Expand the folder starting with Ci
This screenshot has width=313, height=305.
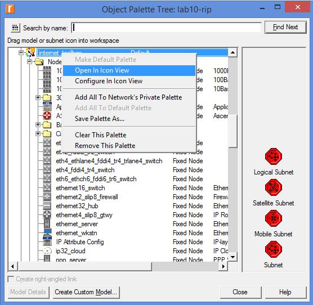(x=38, y=134)
